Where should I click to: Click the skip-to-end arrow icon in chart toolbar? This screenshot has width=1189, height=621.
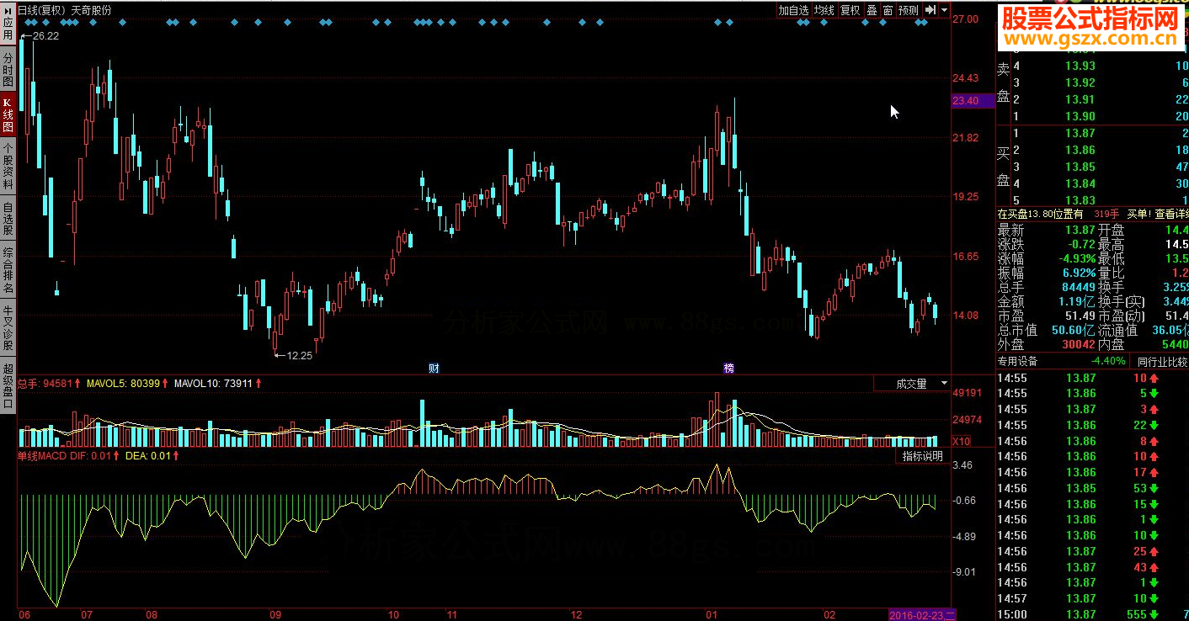pyautogui.click(x=930, y=10)
